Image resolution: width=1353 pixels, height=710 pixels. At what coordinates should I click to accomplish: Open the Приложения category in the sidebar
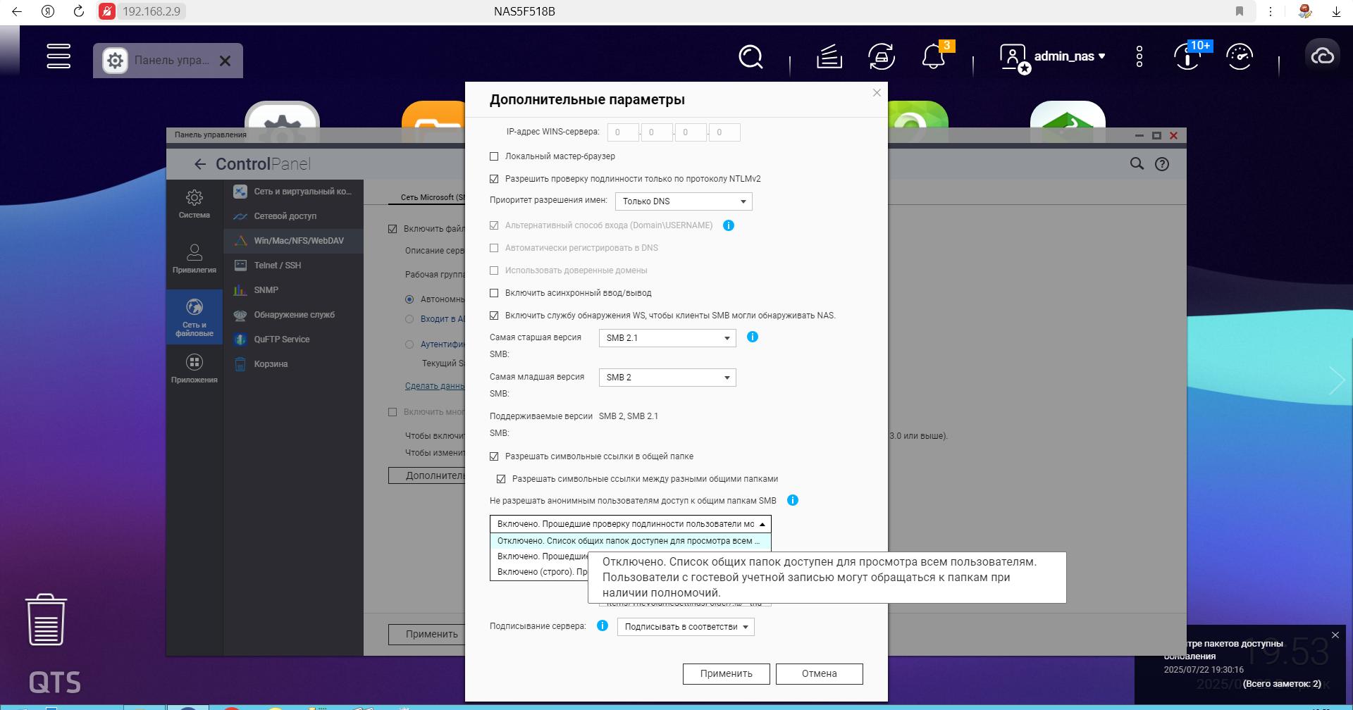point(194,369)
